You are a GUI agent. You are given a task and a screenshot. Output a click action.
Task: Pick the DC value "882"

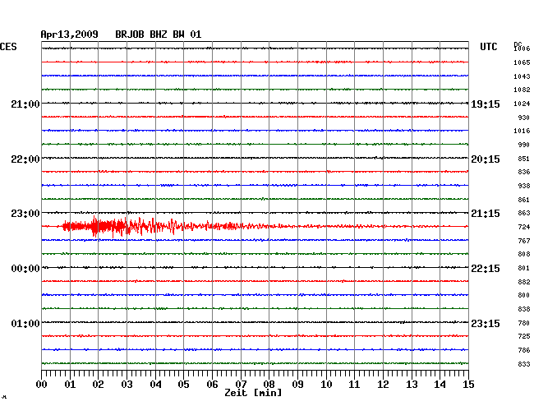tap(524, 282)
